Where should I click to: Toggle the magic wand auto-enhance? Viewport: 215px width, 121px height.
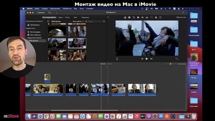click(x=109, y=17)
